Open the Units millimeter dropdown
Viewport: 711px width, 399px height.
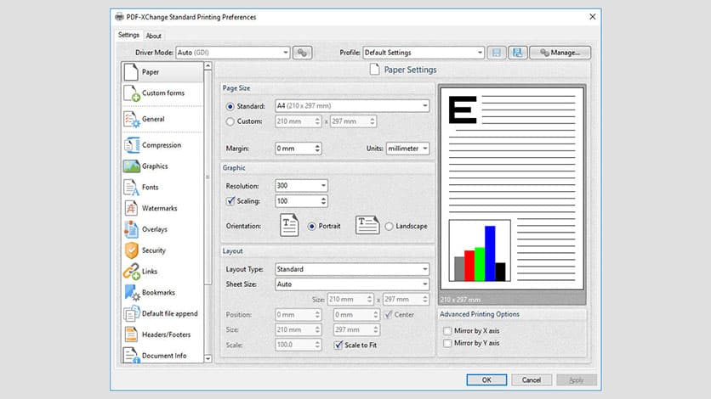coord(407,149)
